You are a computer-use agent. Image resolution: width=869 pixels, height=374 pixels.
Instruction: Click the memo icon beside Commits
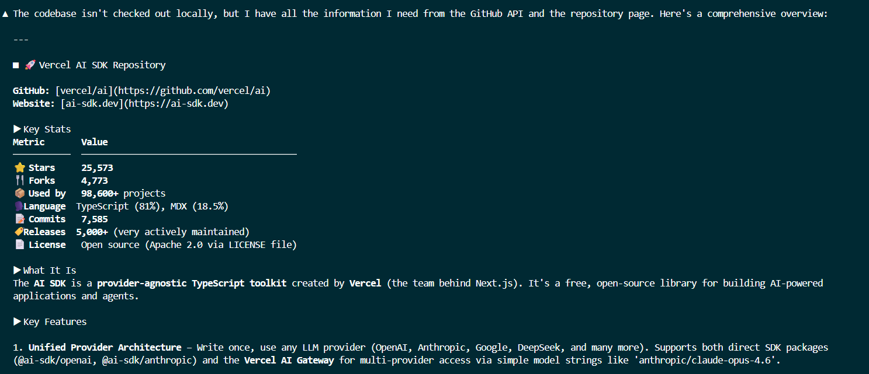pyautogui.click(x=19, y=219)
